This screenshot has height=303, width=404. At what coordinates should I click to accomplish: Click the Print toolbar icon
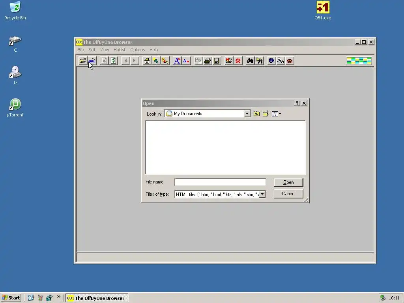(208, 61)
